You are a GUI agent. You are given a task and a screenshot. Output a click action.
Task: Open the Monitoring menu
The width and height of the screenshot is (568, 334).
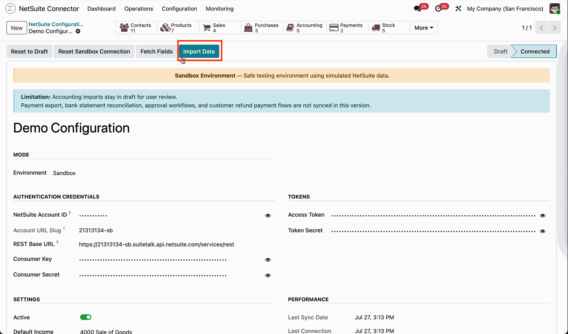point(220,9)
